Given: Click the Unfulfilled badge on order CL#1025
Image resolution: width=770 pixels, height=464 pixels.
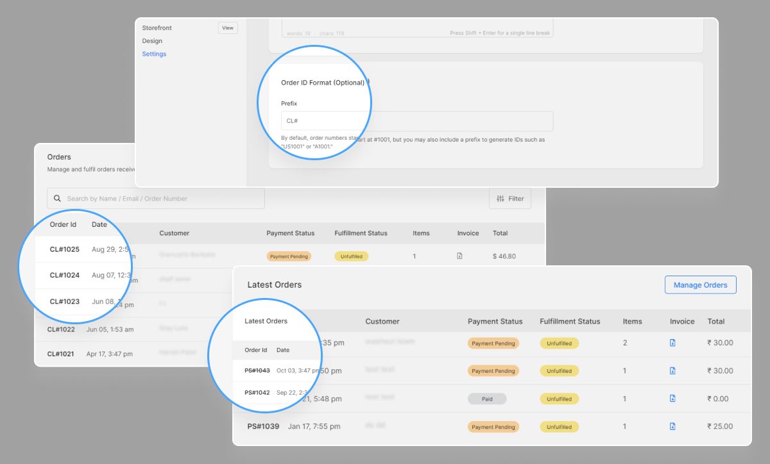Looking at the screenshot, I should tap(351, 256).
